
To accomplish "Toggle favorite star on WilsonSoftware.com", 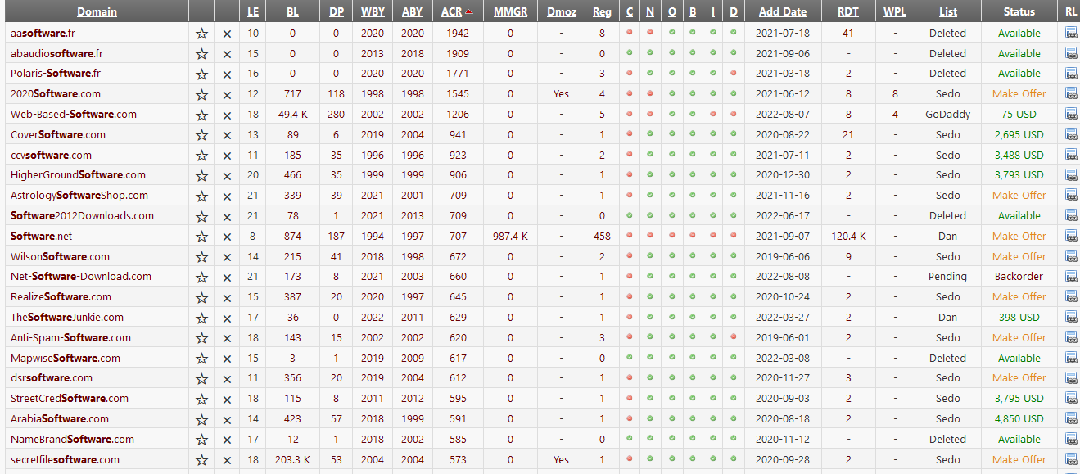I will (x=201, y=257).
